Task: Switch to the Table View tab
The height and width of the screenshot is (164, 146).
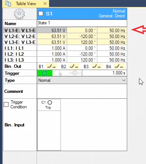Action: pyautogui.click(x=26, y=4)
